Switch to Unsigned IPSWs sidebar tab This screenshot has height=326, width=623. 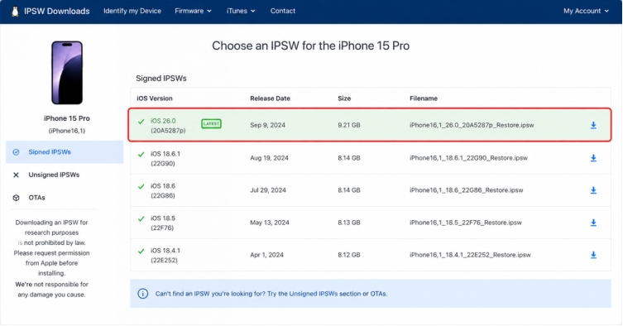(x=54, y=175)
